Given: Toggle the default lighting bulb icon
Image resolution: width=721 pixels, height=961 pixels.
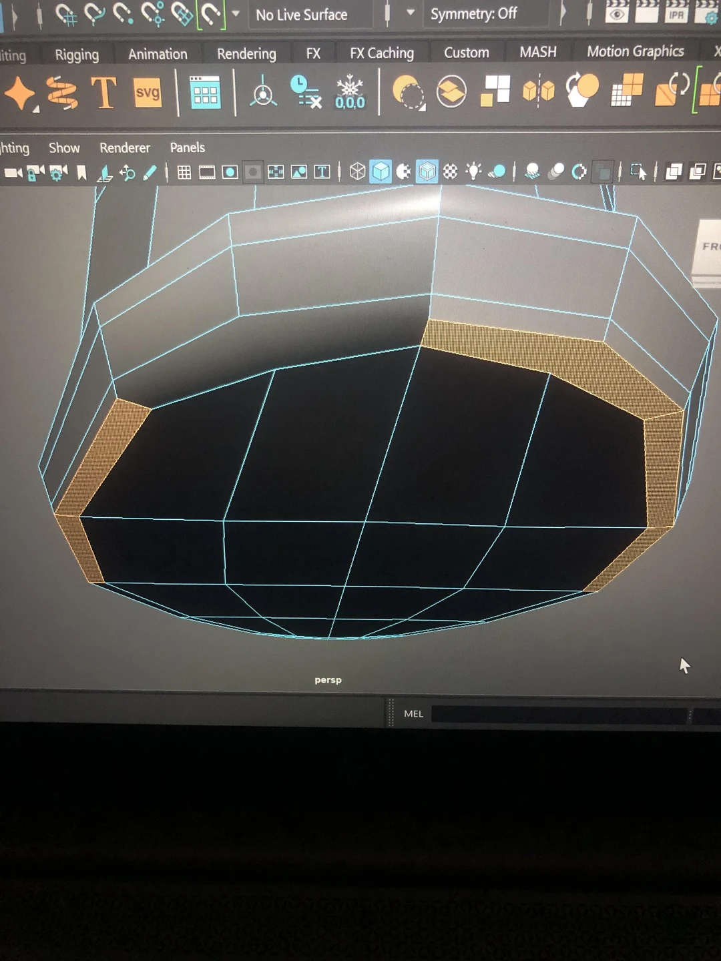Looking at the screenshot, I should coord(474,172).
